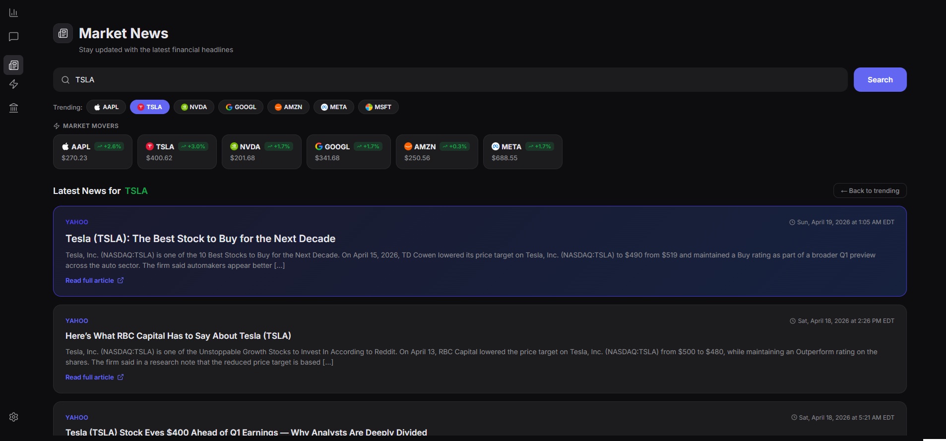Click Microsoft logo in MSFT trending chip

coord(369,107)
